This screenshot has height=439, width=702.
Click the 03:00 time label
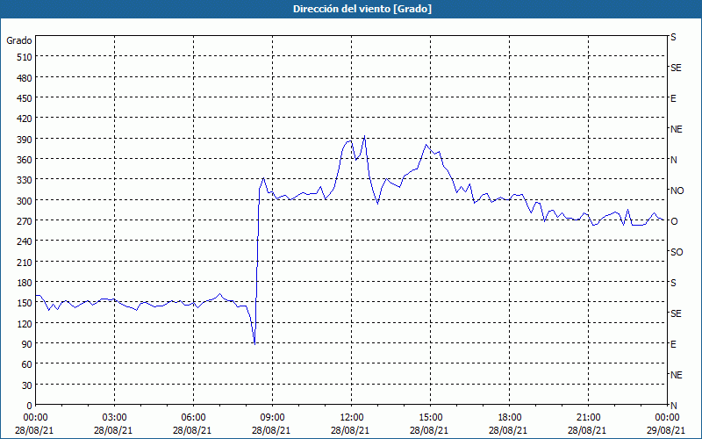114,418
